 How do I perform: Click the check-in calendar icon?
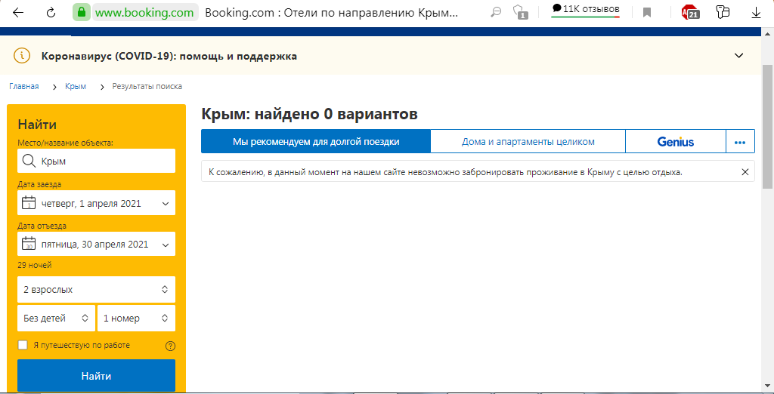click(29, 203)
